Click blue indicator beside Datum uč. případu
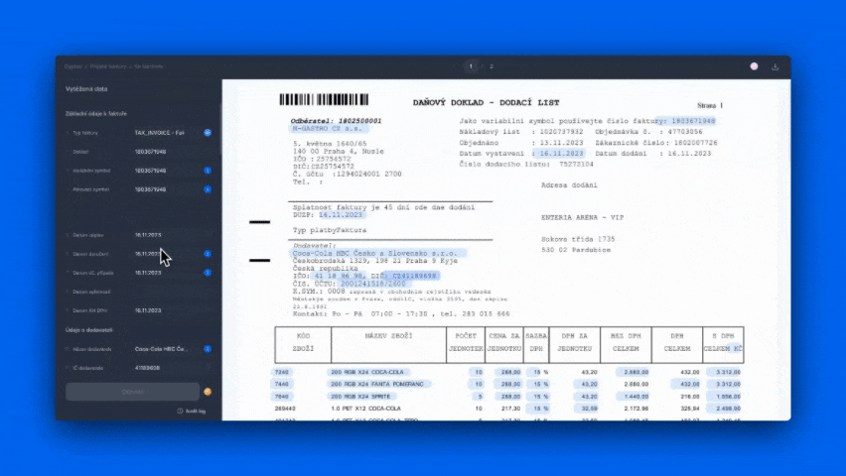The image size is (846, 476). 208,273
